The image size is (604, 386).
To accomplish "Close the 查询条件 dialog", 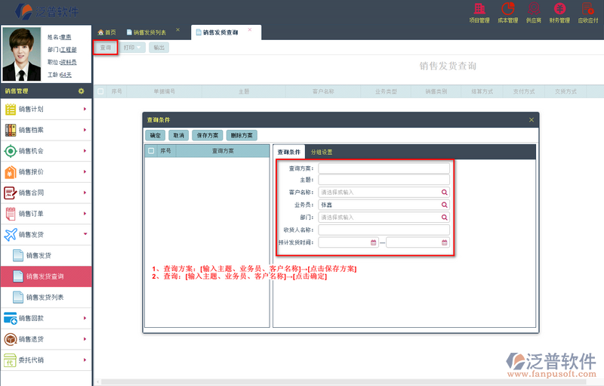I will 532,120.
